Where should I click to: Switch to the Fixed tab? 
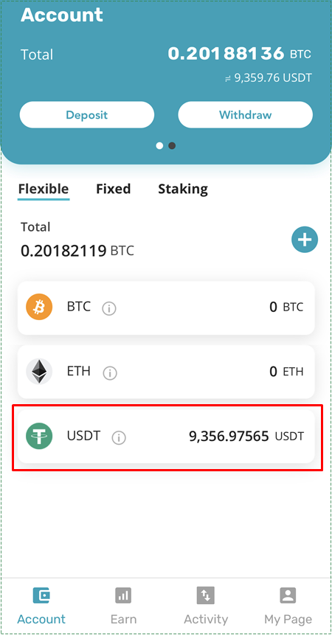tap(114, 189)
